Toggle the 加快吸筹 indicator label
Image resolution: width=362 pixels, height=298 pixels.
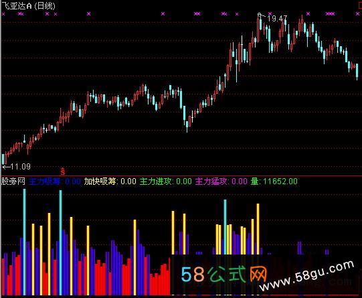click(x=100, y=181)
